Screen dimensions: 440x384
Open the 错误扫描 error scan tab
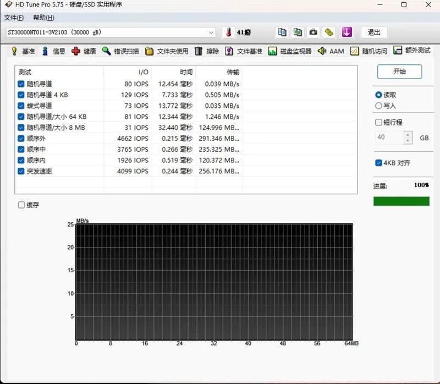(120, 51)
